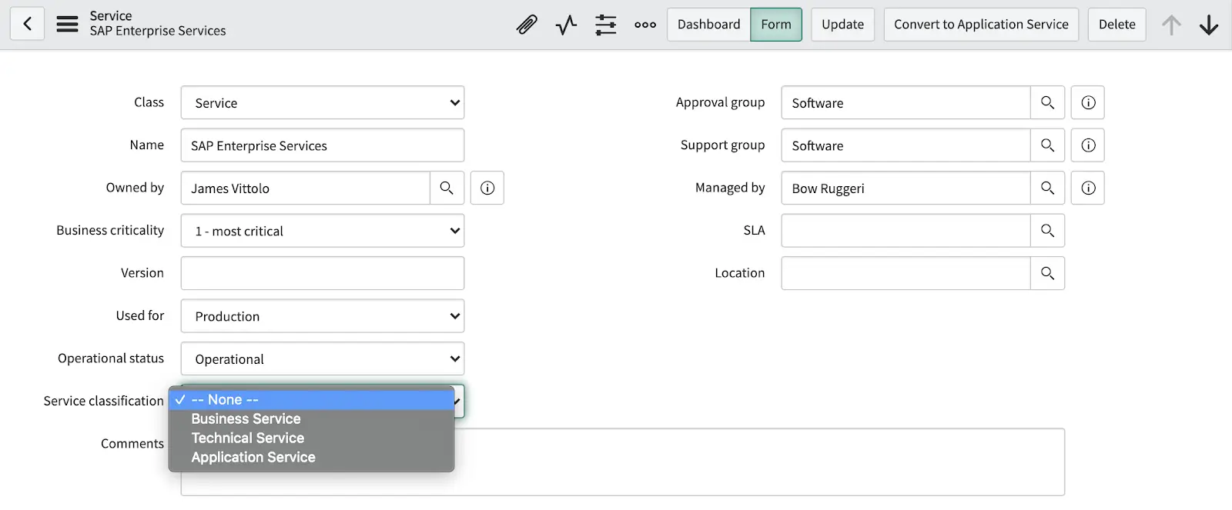
Task: Click Convert to Application Service button
Action: coord(981,25)
